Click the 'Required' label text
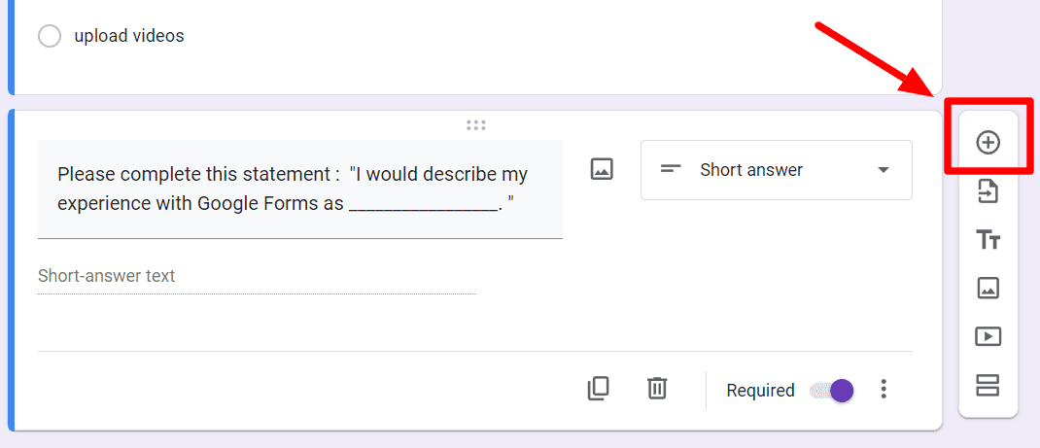 click(x=760, y=391)
